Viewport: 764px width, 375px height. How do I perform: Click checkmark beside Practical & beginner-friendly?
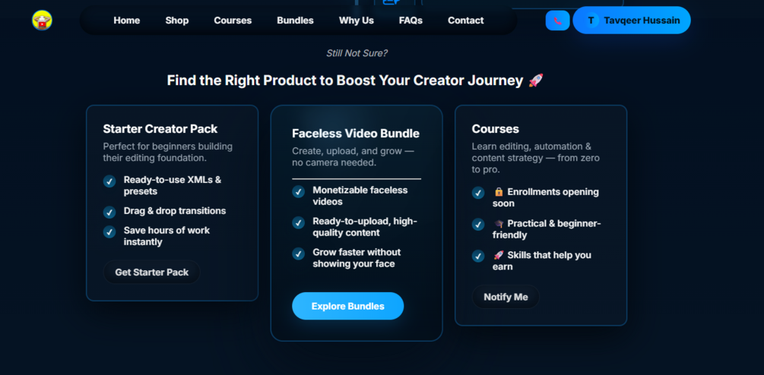478,225
